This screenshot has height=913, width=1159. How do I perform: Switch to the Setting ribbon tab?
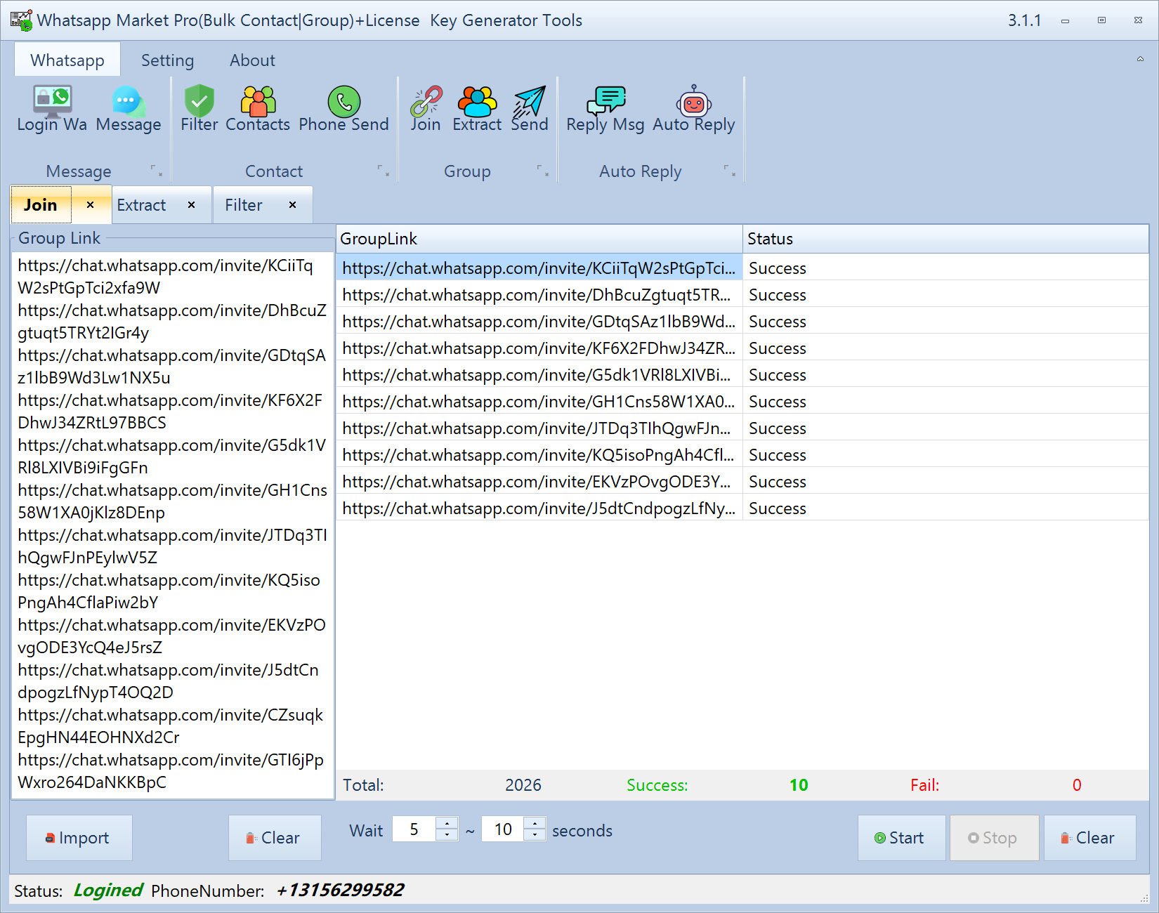pos(167,60)
